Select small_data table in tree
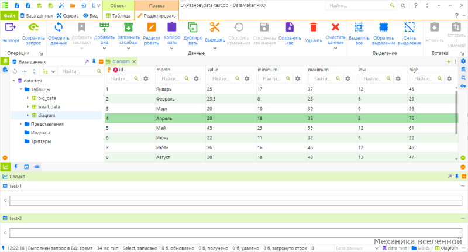 (49, 107)
